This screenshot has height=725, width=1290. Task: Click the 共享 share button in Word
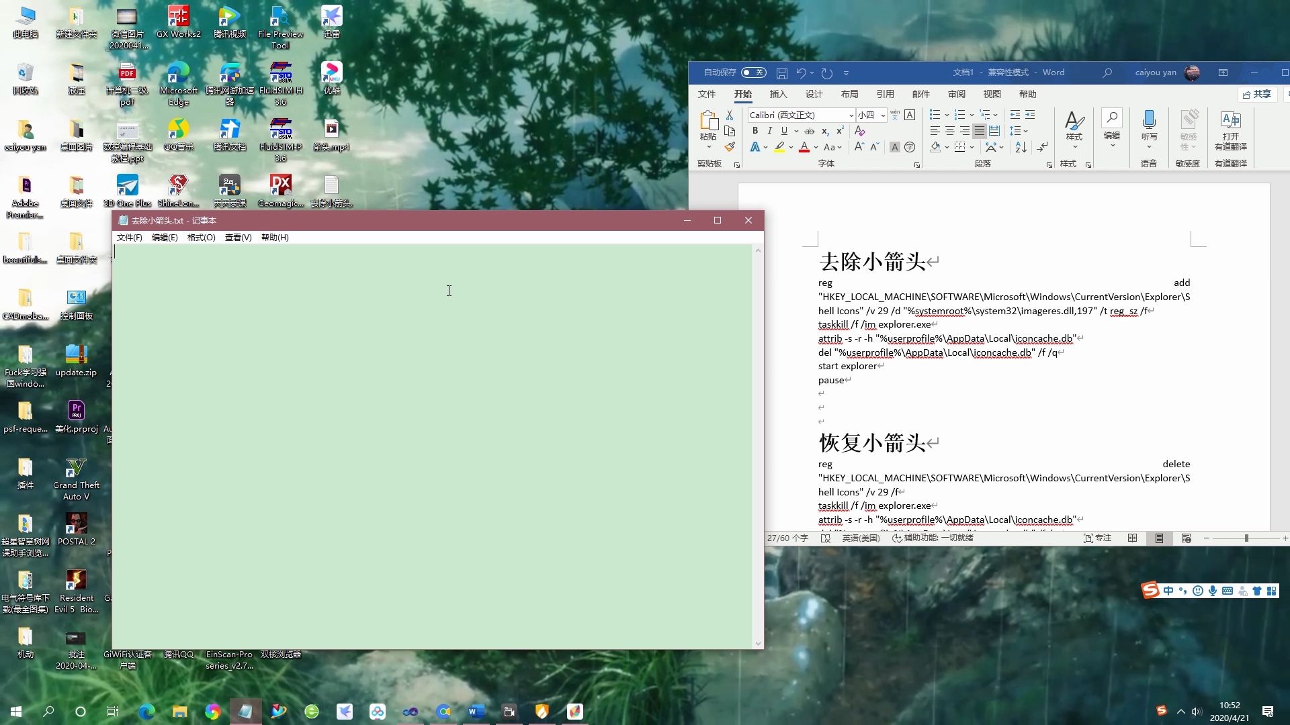[1257, 94]
